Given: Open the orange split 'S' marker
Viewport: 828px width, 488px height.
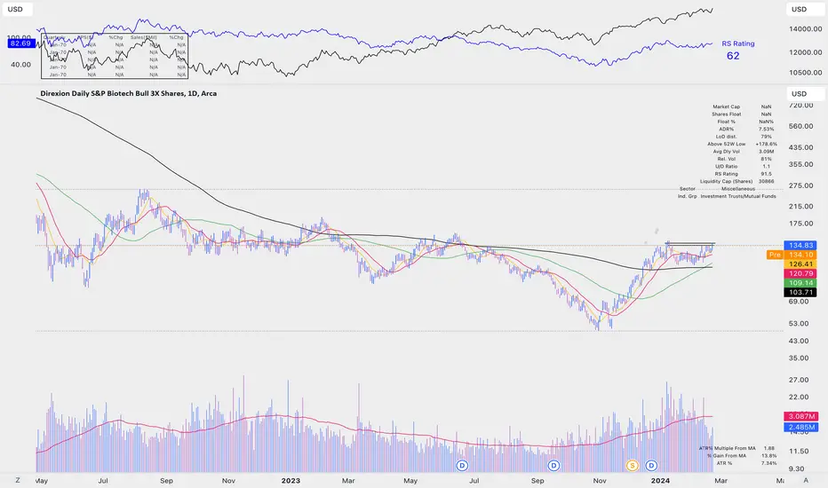Looking at the screenshot, I should point(632,465).
